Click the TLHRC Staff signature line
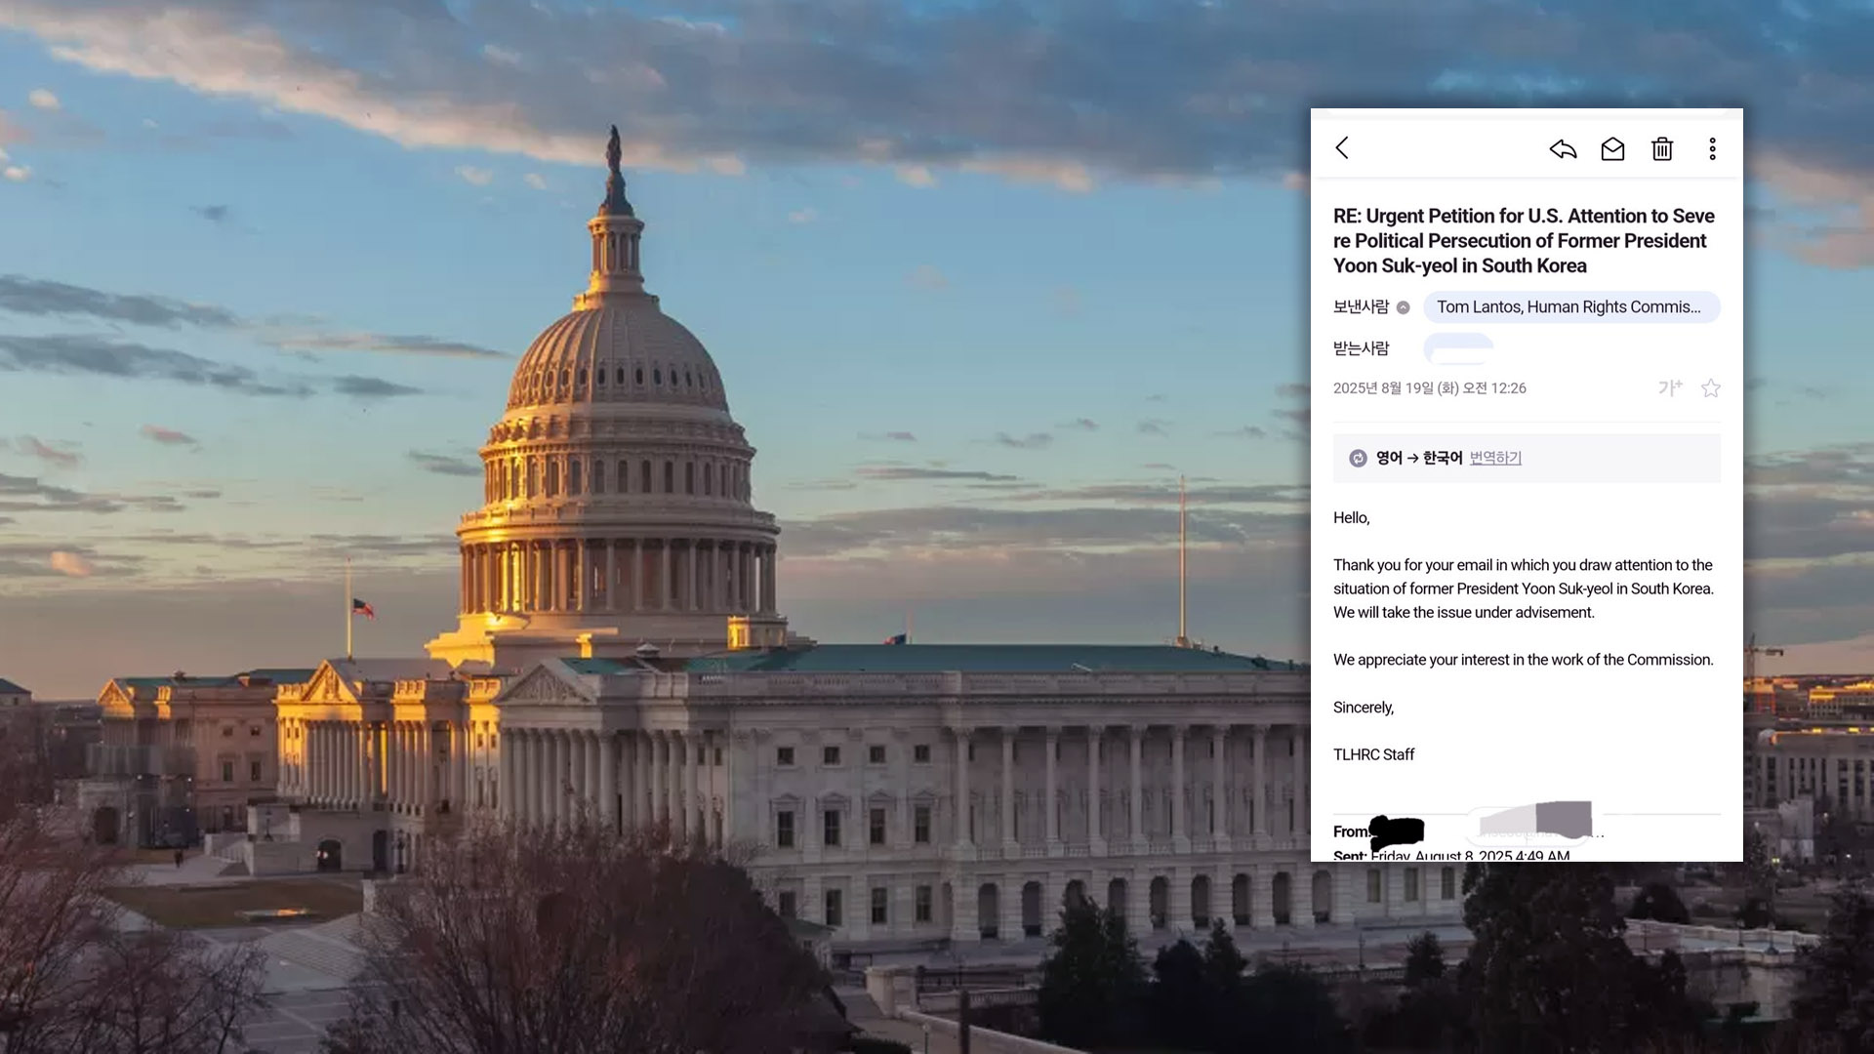The width and height of the screenshot is (1874, 1054). point(1373,754)
